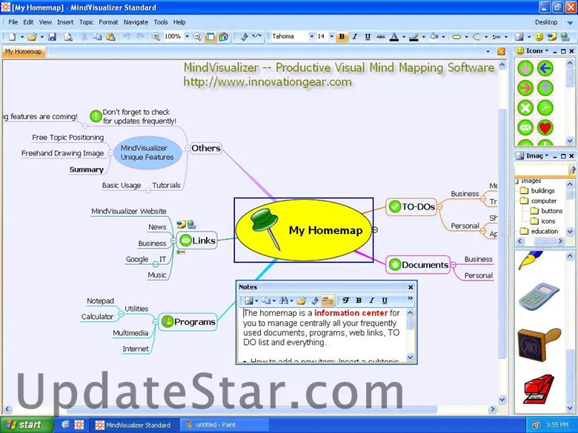Screen dimensions: 578x433
Task: Open the Format menu
Action: tap(108, 22)
